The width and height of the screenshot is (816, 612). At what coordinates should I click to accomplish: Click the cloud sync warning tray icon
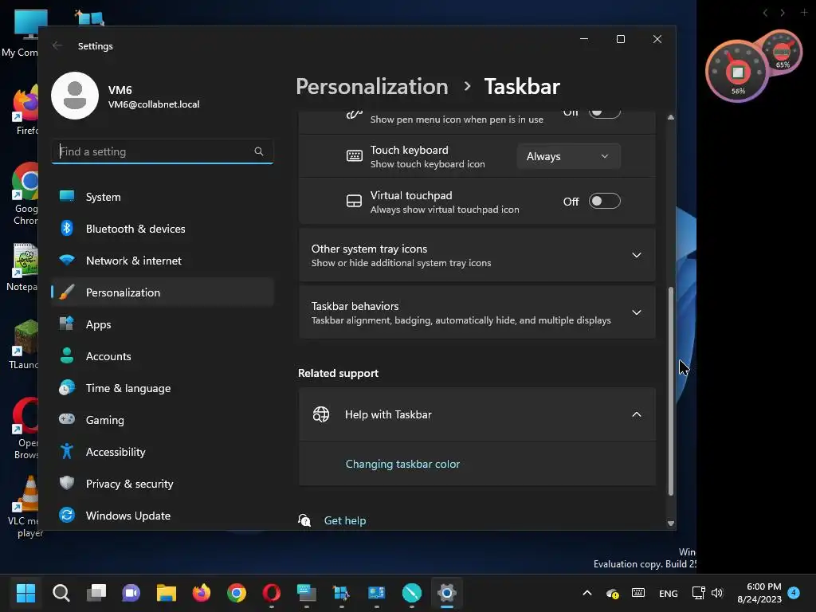613,593
